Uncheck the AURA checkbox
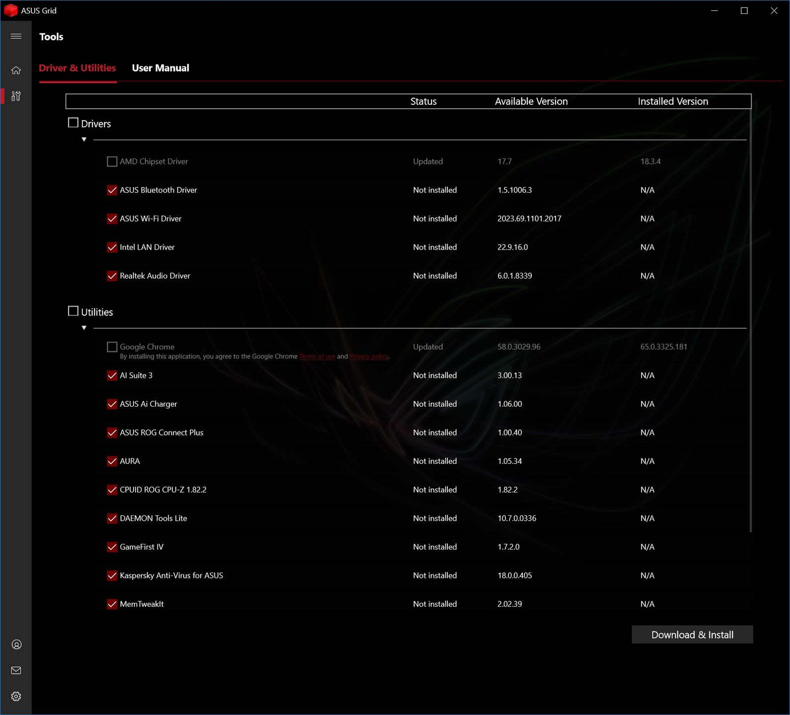Image resolution: width=790 pixels, height=715 pixels. [x=112, y=461]
